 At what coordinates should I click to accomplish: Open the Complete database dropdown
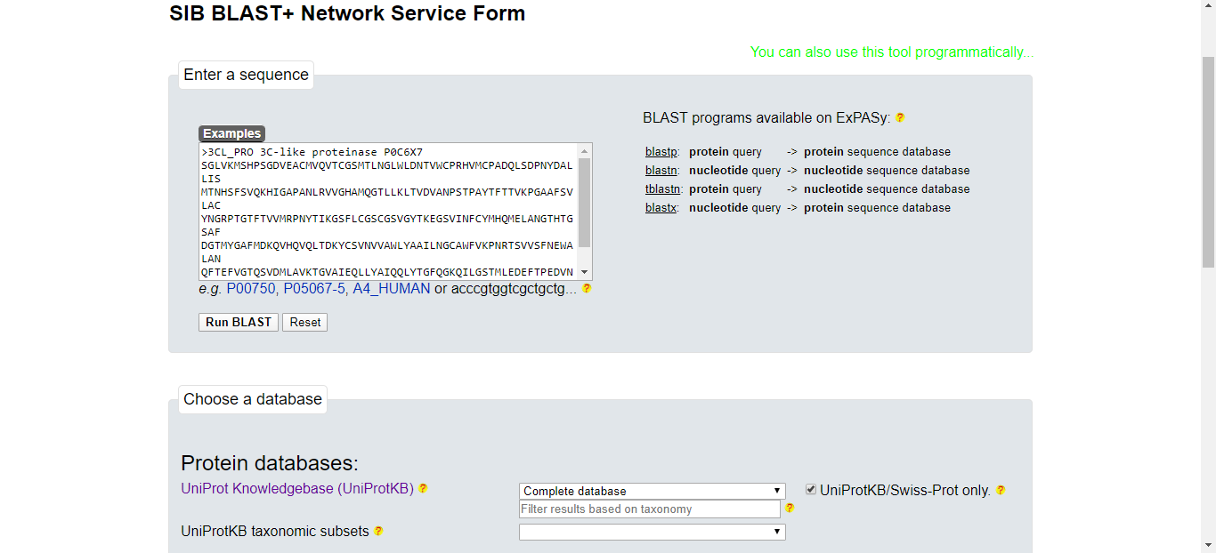(653, 491)
